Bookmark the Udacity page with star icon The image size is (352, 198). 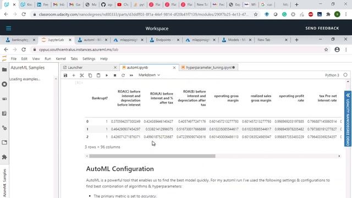(255, 14)
